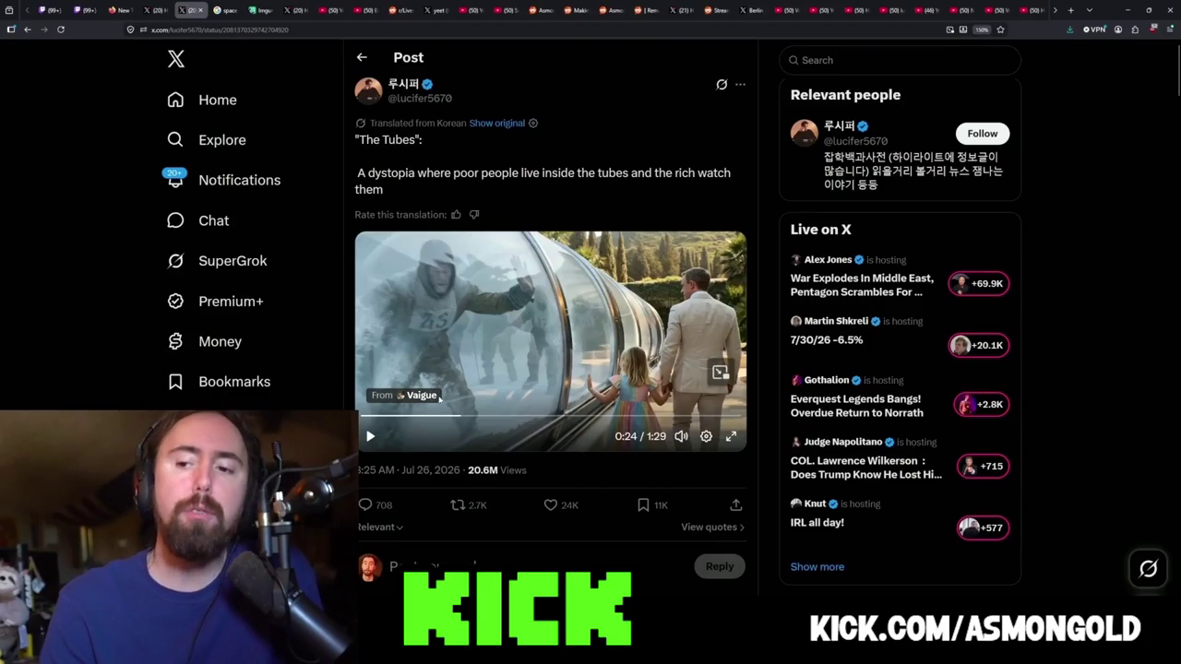Bookmark this page with star icon
Screen dimensions: 1181x664
(1000, 30)
